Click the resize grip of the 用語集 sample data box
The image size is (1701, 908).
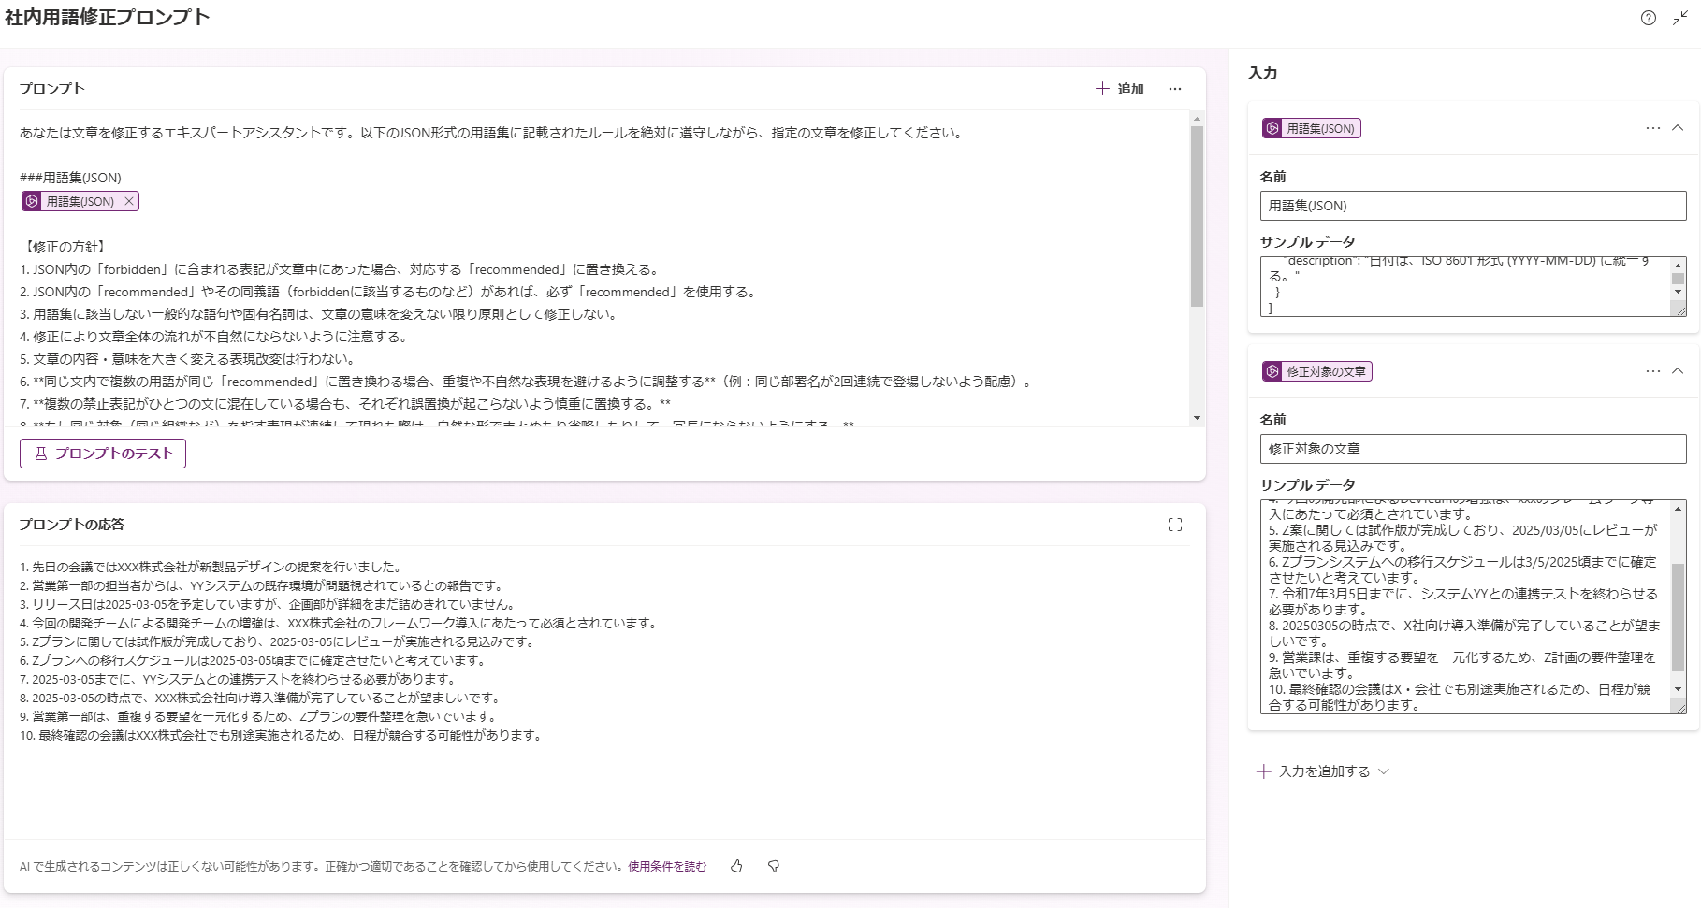(x=1680, y=310)
